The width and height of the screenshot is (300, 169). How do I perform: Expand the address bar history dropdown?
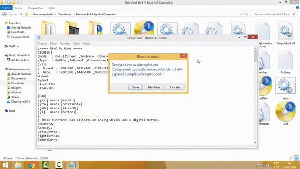coord(242,15)
